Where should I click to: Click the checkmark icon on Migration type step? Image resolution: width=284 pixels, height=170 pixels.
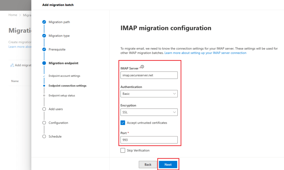[44, 35]
